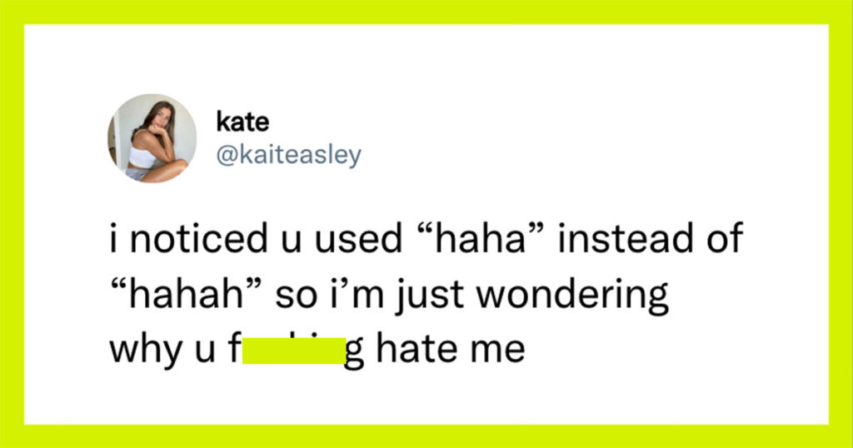
Task: Select the quoted word "haha" in first line
Action: [481, 238]
